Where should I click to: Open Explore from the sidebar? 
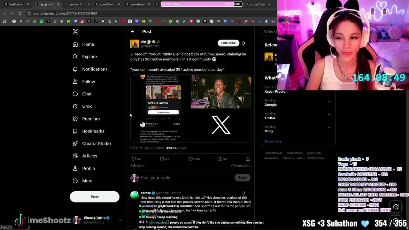(x=85, y=57)
